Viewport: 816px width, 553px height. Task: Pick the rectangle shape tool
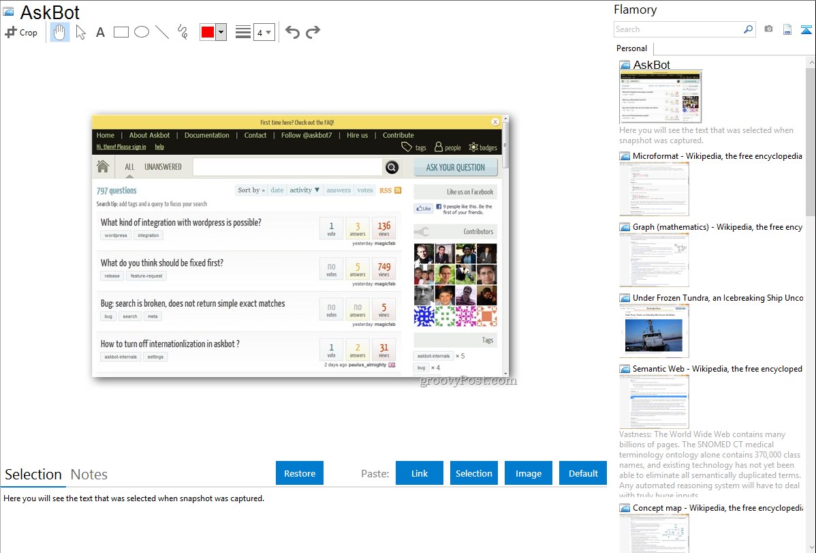click(121, 32)
